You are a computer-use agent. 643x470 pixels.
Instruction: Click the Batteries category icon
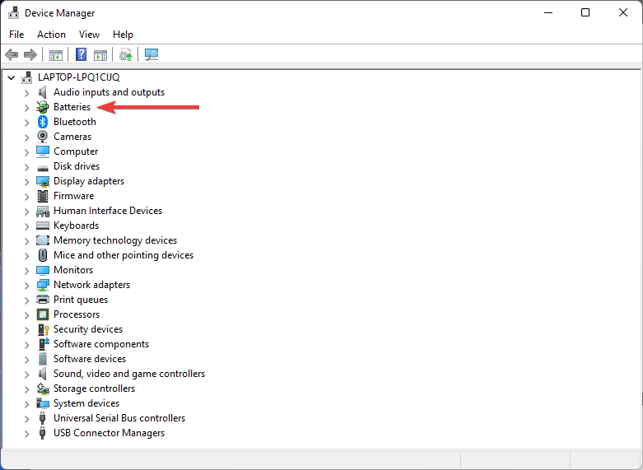43,107
